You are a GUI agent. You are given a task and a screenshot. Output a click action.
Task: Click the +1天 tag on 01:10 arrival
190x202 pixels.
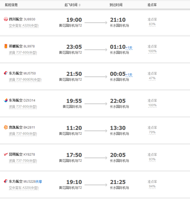click(129, 48)
